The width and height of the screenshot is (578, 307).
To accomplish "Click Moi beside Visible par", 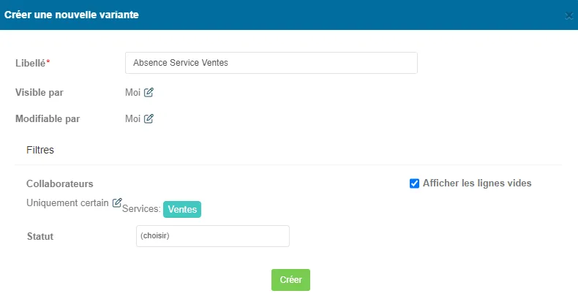I will pos(132,92).
